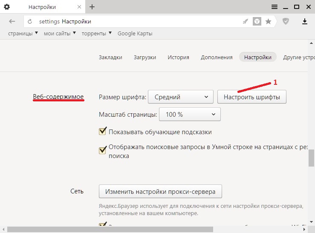315x233 pixels.
Task: Open the browser hamburger menu
Action: point(275,7)
